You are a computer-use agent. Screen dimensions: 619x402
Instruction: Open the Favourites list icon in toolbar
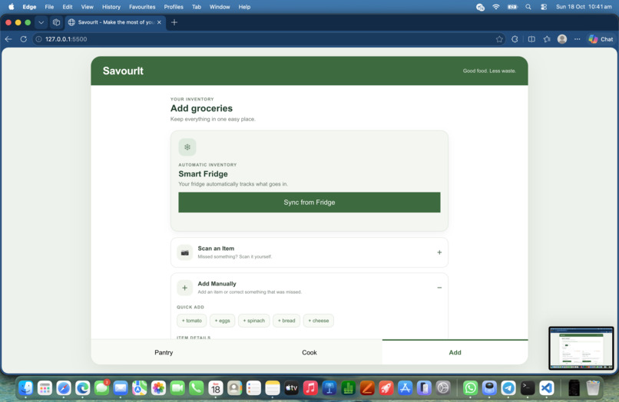[547, 39]
